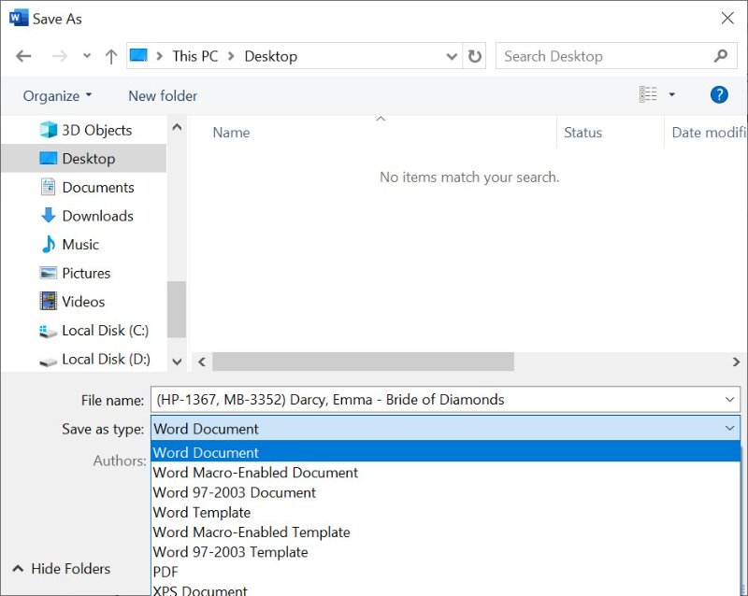Viewport: 748px width, 596px height.
Task: Expand the address bar path history dropdown
Action: [x=453, y=56]
